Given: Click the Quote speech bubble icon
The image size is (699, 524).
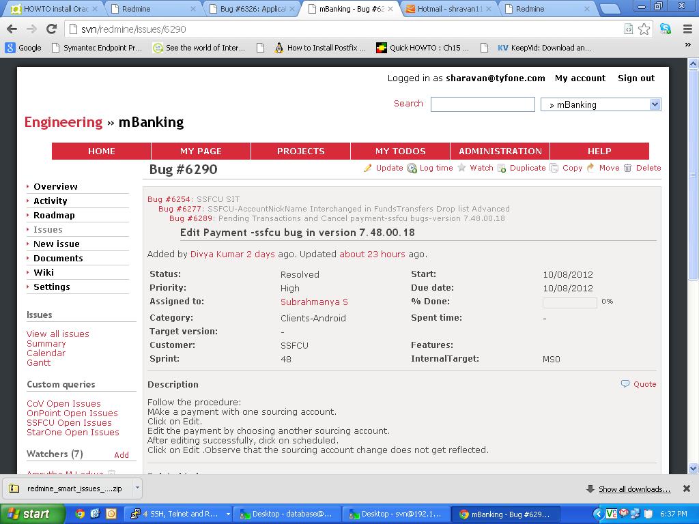Looking at the screenshot, I should point(625,384).
